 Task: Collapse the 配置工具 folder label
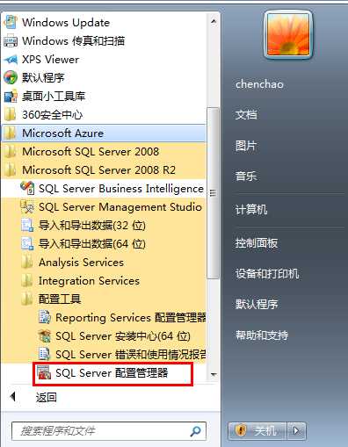pos(60,299)
